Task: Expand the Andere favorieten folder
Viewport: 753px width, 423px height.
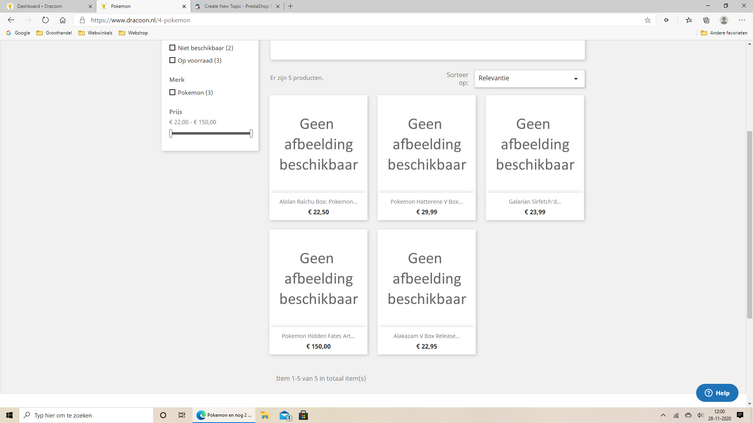Action: point(724,33)
